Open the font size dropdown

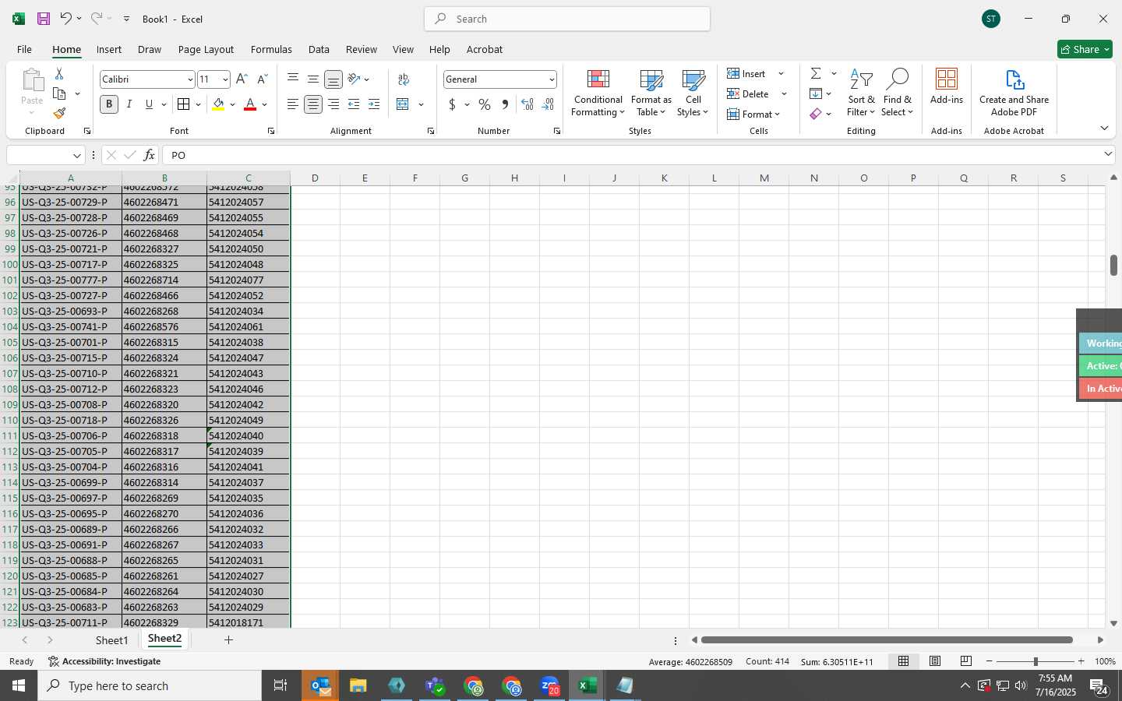coord(225,79)
